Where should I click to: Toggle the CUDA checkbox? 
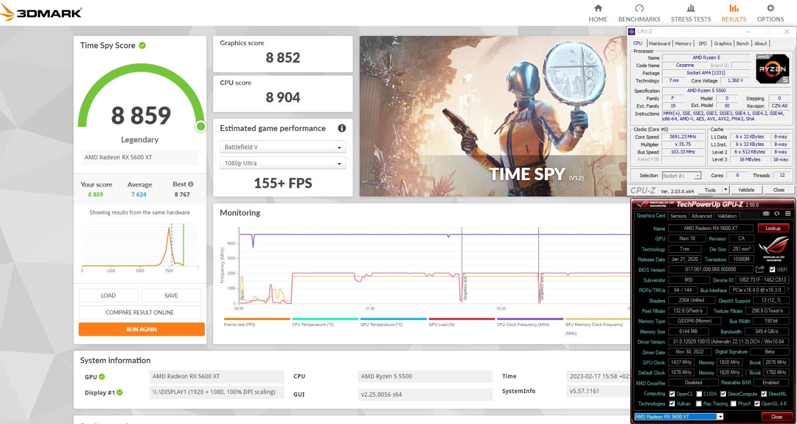click(x=699, y=394)
